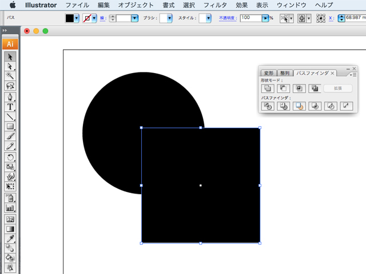
Task: Click the Merge pathfinder icon
Action: point(298,106)
